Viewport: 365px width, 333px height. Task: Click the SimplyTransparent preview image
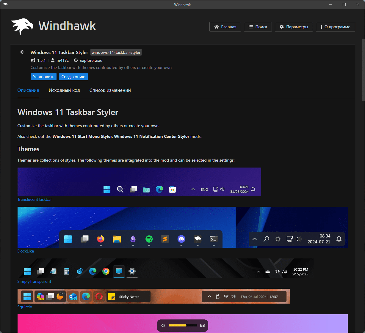tap(166, 268)
